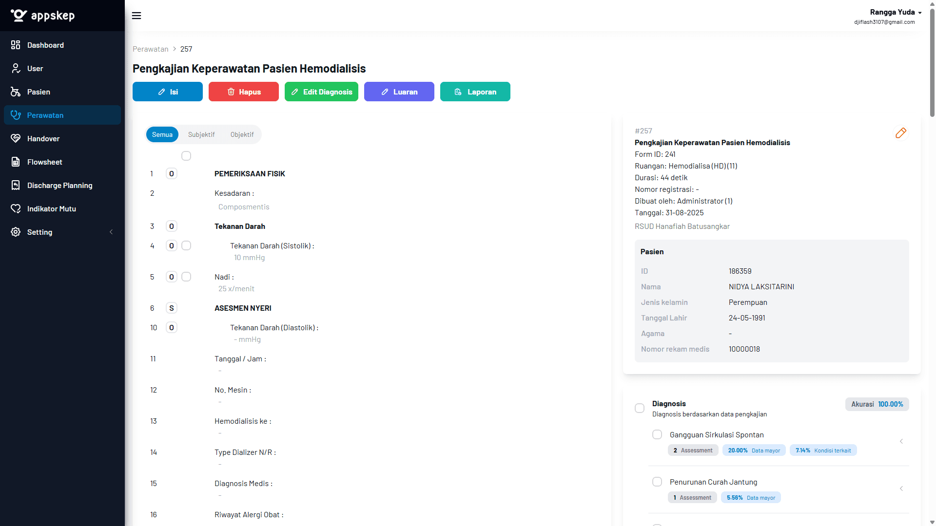
Task: Click the pencil icon in Isi button
Action: coord(161,92)
